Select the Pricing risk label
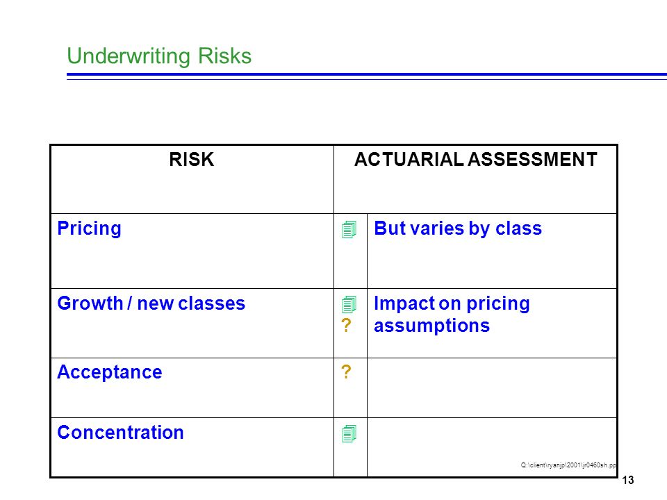The image size is (667, 500). click(x=90, y=228)
